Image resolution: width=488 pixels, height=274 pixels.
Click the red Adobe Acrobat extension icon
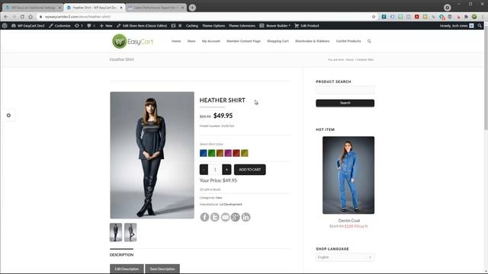(417, 17)
